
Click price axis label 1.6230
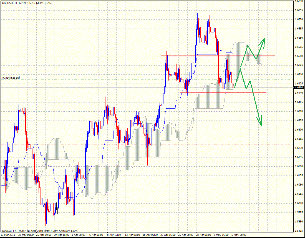pyautogui.click(x=299, y=148)
